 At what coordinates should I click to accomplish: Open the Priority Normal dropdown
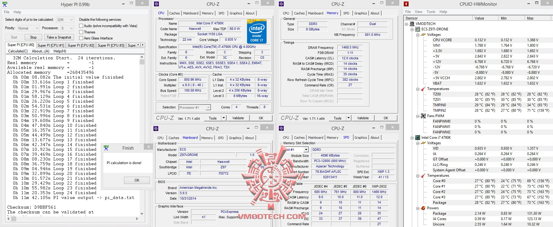click(28, 28)
